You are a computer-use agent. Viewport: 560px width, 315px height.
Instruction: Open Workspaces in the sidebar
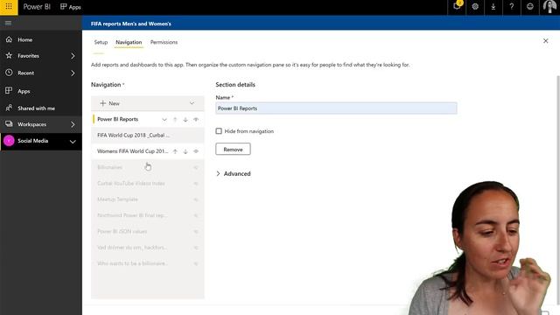[32, 124]
